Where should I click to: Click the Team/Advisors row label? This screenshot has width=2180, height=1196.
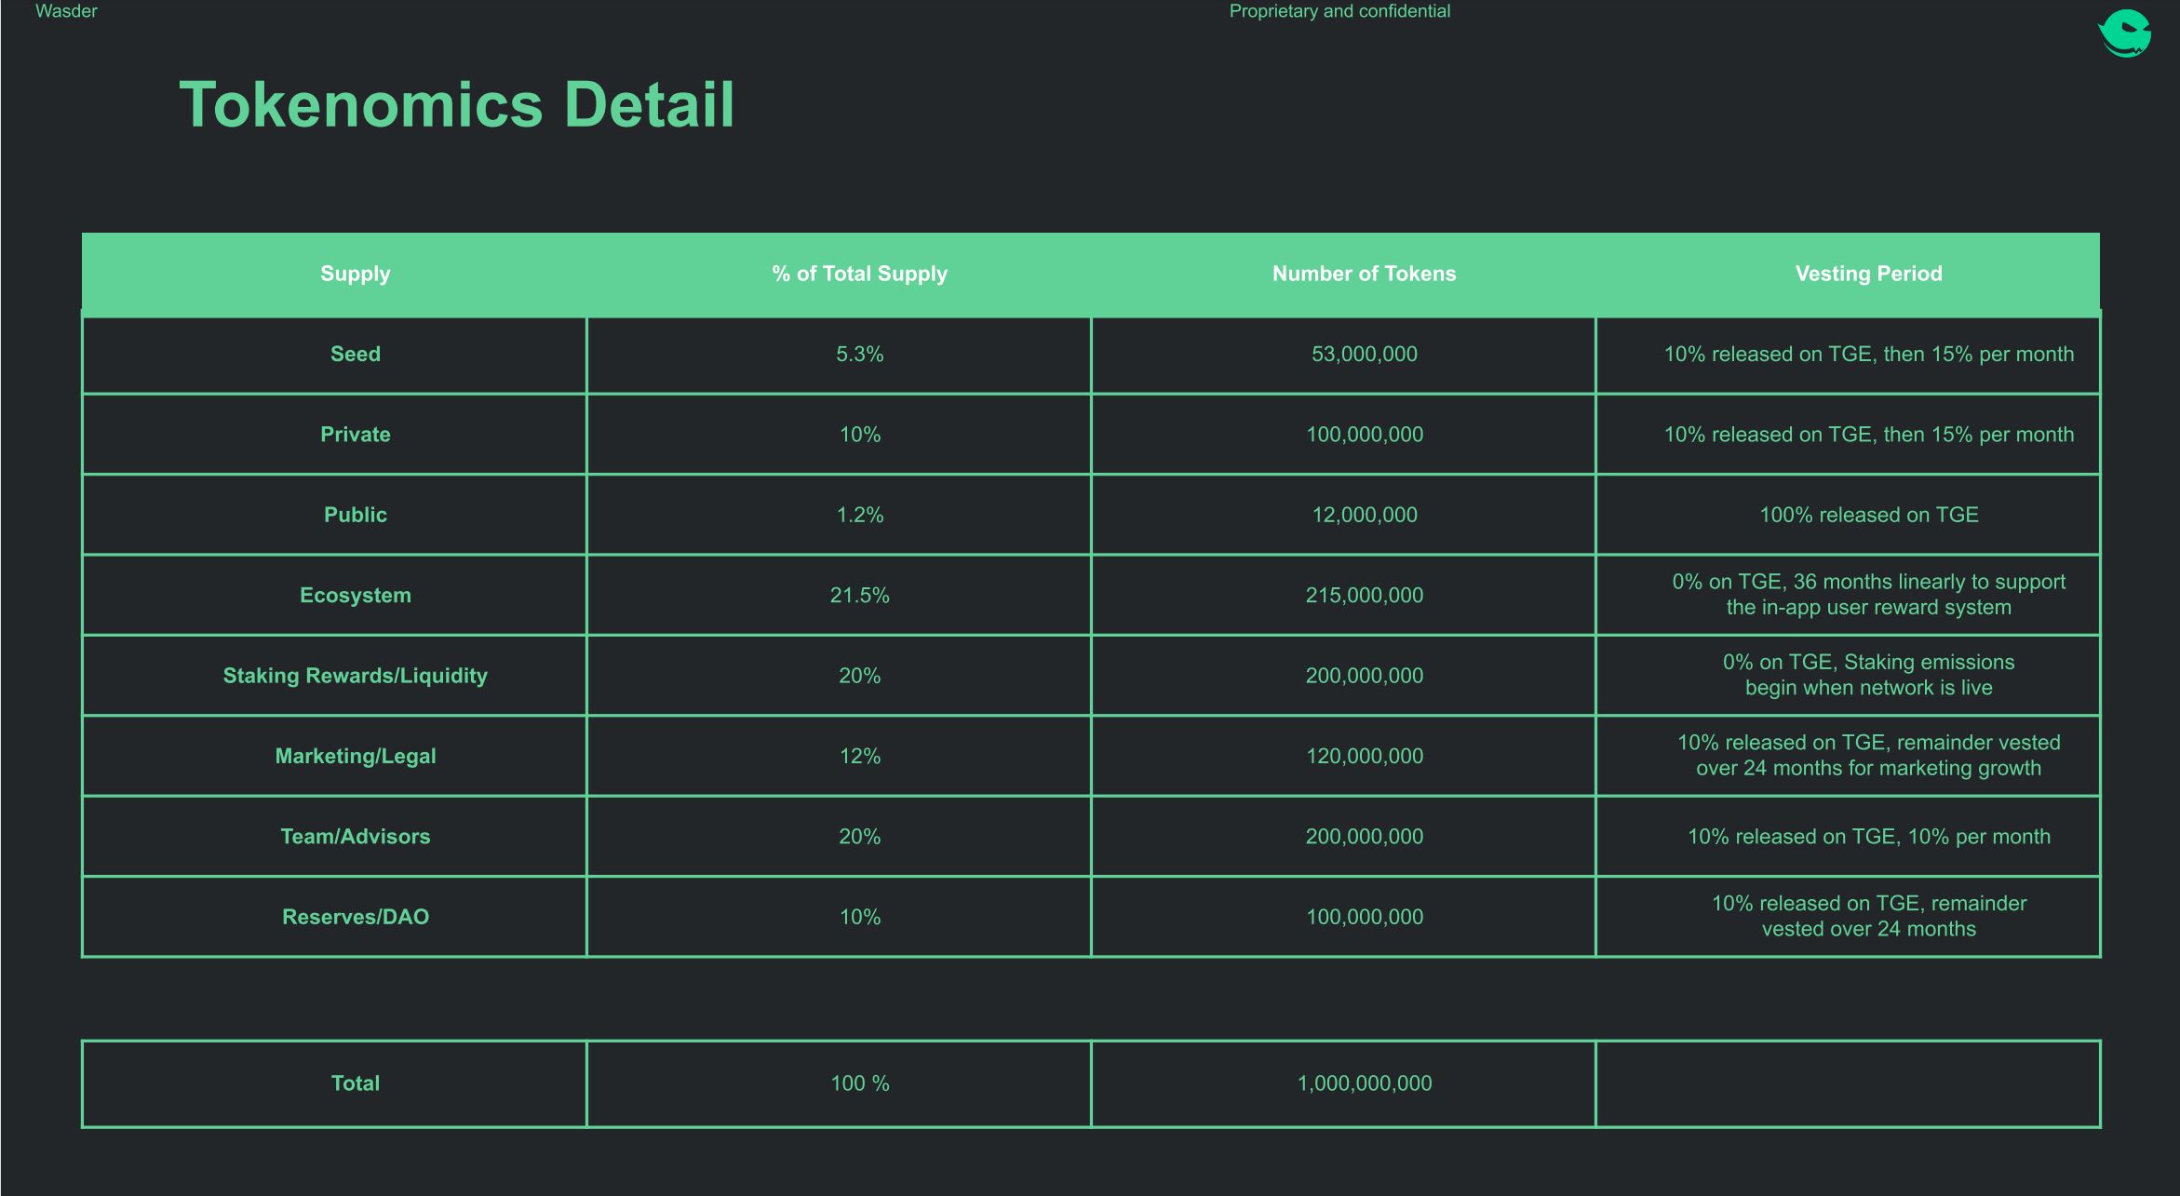click(356, 837)
